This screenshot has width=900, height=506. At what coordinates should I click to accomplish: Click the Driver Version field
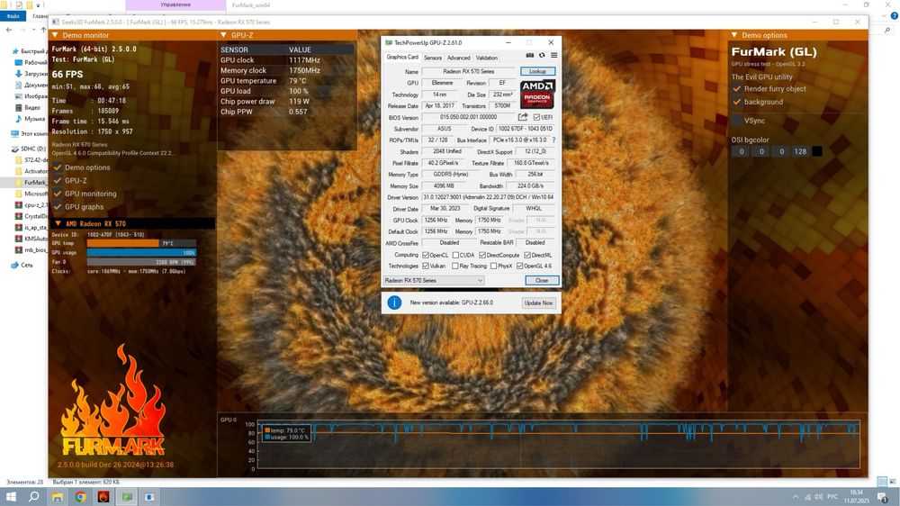[489, 197]
